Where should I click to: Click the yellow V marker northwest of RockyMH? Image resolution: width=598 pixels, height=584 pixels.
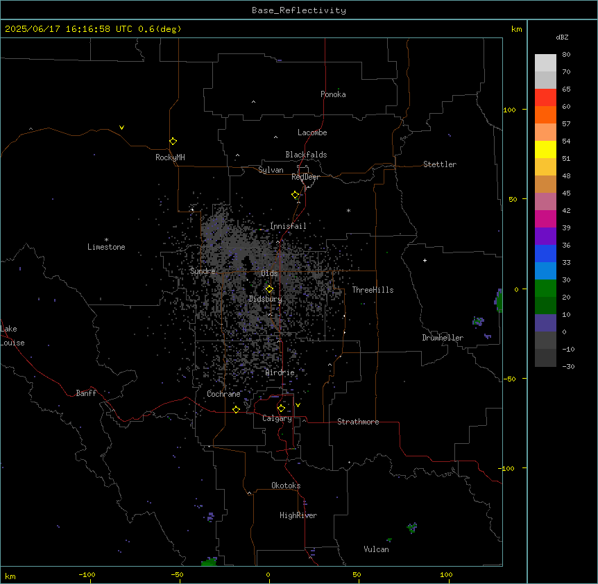(x=121, y=128)
